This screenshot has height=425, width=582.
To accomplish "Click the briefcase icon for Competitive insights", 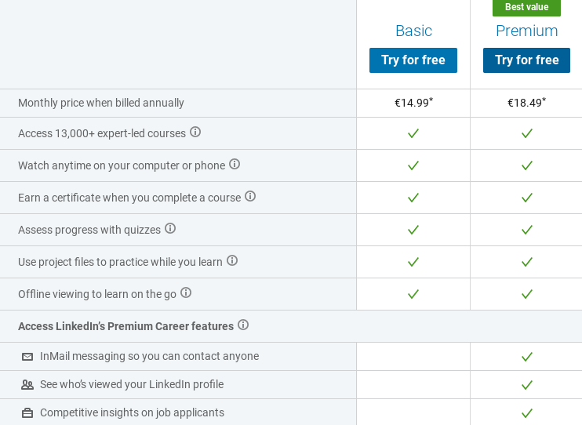I will point(27,413).
